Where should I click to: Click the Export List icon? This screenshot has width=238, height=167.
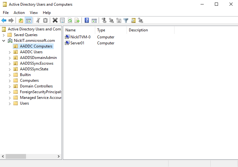tap(77, 20)
